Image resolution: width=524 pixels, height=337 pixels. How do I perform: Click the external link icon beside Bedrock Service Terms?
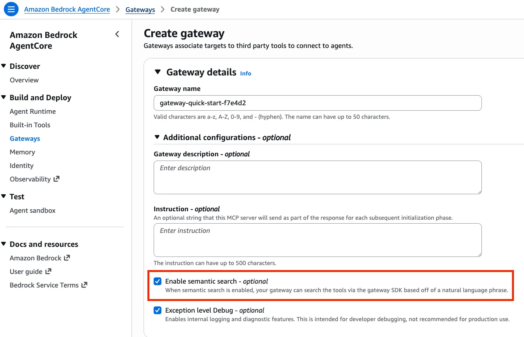pos(84,285)
